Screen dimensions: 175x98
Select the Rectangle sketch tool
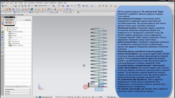69,97
